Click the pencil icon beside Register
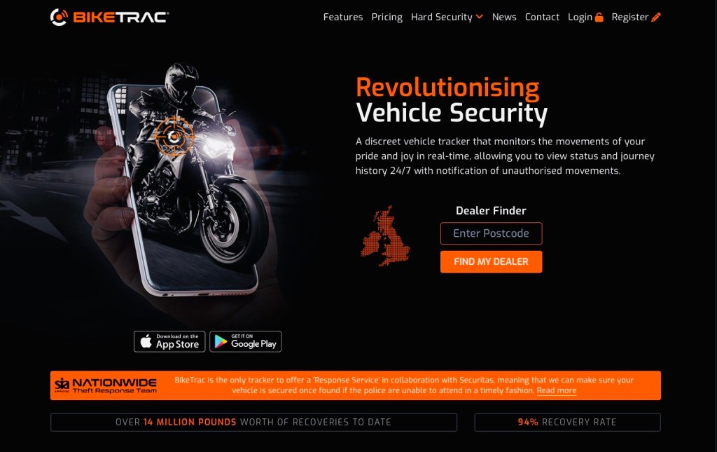The width and height of the screenshot is (717, 452). coord(655,17)
